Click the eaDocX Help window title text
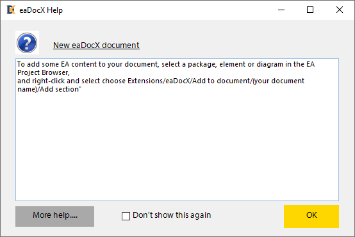Viewport: 355px width, 237px height. 41,10
